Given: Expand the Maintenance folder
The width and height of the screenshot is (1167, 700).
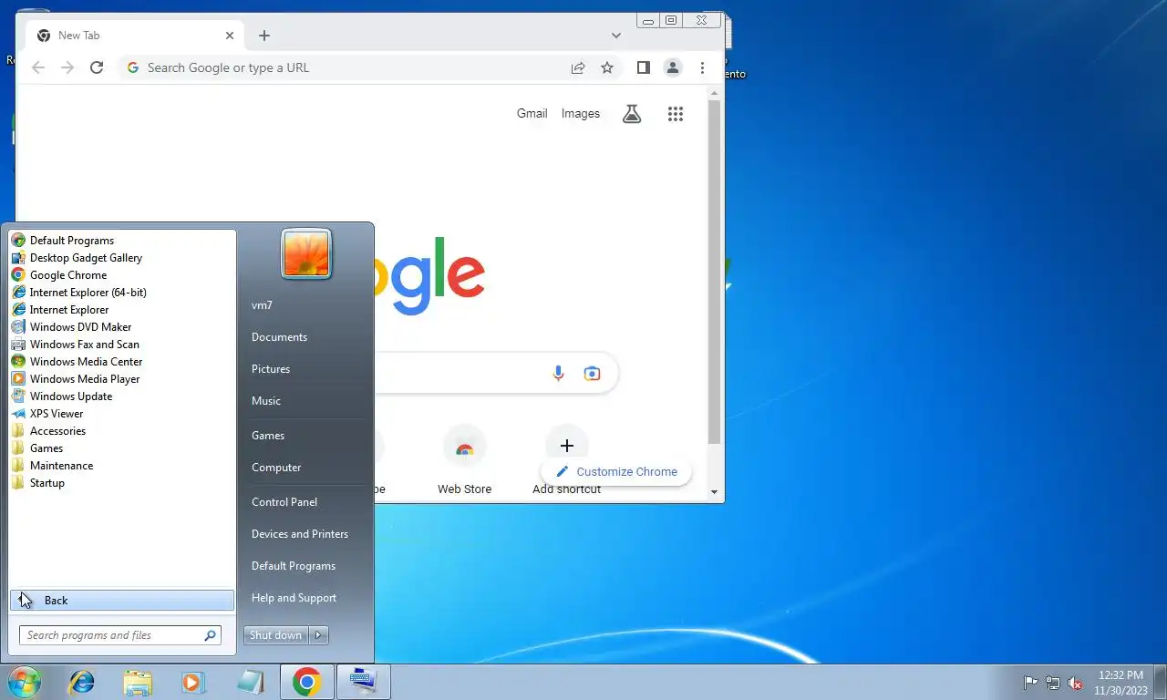Looking at the screenshot, I should point(52,466).
